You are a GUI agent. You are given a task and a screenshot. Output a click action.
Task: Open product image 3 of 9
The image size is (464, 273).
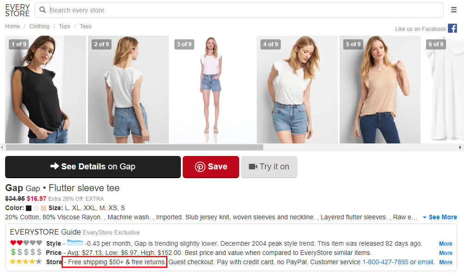click(213, 89)
